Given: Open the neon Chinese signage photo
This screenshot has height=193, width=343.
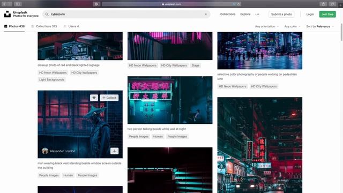Looking at the screenshot, I should pos(170,100).
